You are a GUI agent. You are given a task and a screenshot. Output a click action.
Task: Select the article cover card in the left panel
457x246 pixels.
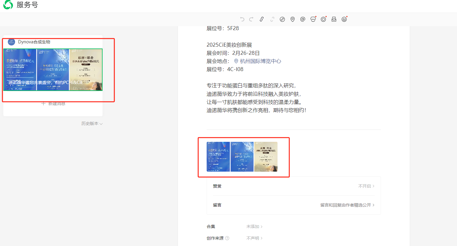point(53,70)
